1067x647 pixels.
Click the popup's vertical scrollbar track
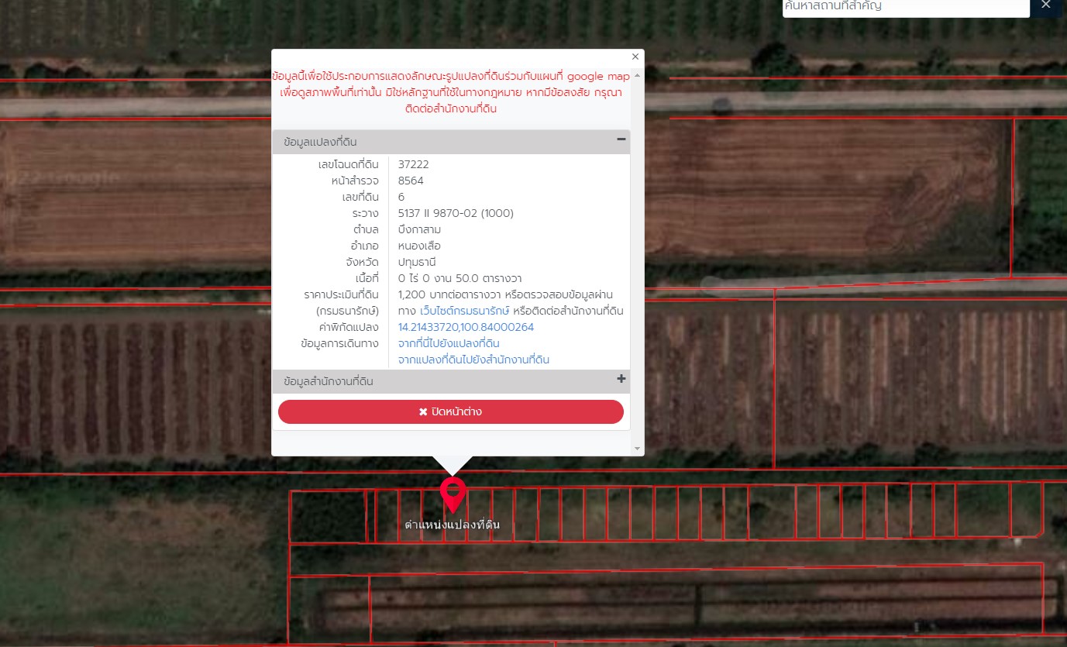(638, 261)
